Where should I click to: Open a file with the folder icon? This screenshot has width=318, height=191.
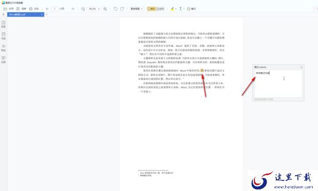click(x=5, y=8)
